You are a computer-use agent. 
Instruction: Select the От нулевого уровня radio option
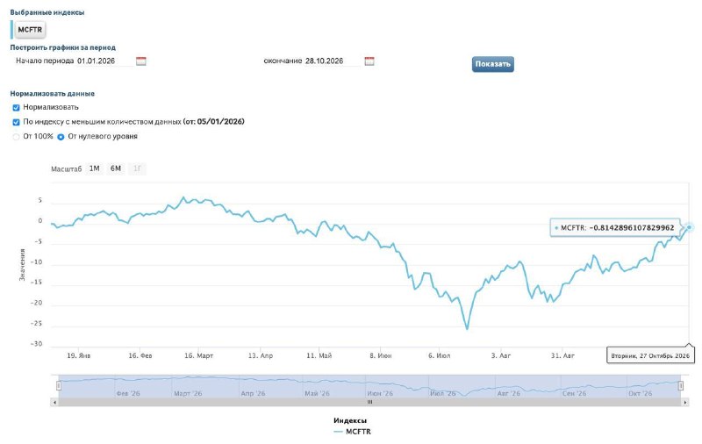click(61, 137)
